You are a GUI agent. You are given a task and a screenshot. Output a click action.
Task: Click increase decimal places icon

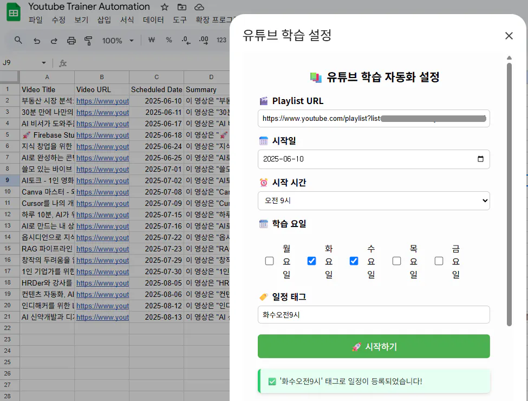click(204, 41)
